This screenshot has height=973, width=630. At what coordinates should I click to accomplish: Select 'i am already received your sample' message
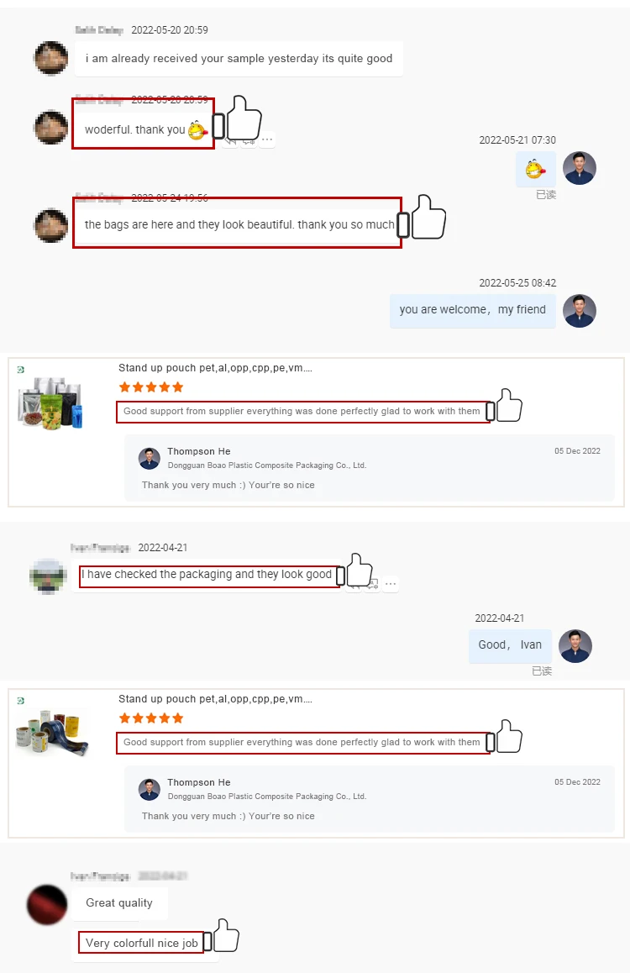(x=239, y=59)
